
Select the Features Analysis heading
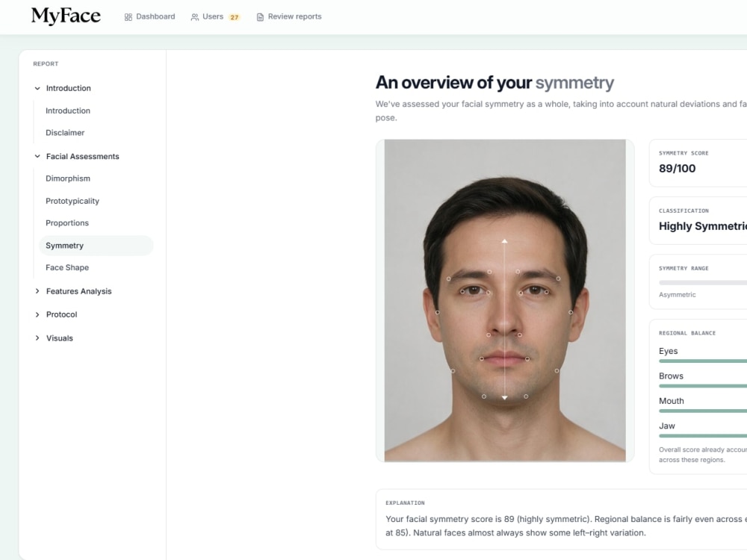(x=78, y=291)
